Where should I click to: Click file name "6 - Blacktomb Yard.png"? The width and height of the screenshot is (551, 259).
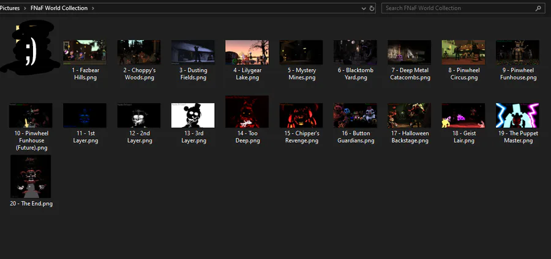(x=356, y=74)
